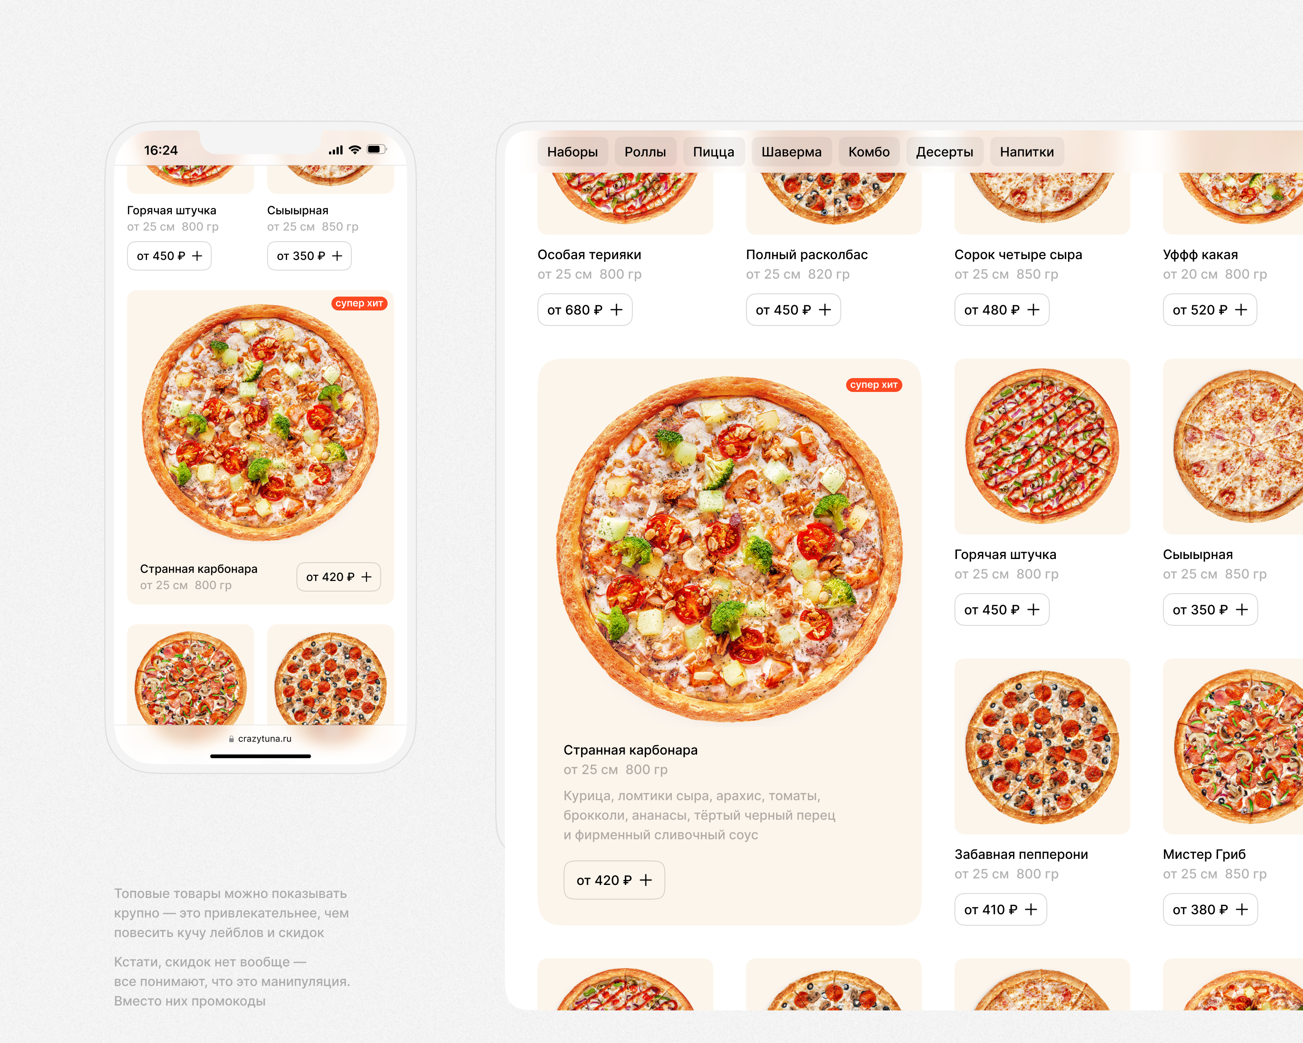The width and height of the screenshot is (1303, 1043).
Task: Tap plus icon next to от 520 ₽
Action: tap(1241, 310)
